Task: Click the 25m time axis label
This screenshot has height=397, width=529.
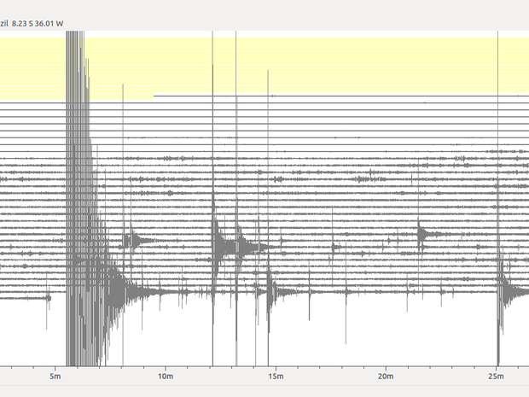Action: 495,376
